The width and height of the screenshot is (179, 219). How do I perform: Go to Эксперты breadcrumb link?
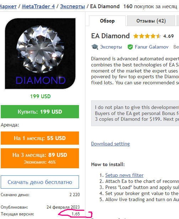[73, 6]
